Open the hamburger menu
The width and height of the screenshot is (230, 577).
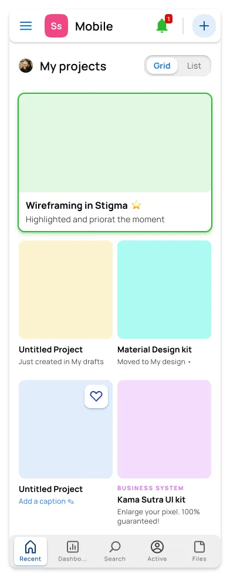(x=26, y=26)
